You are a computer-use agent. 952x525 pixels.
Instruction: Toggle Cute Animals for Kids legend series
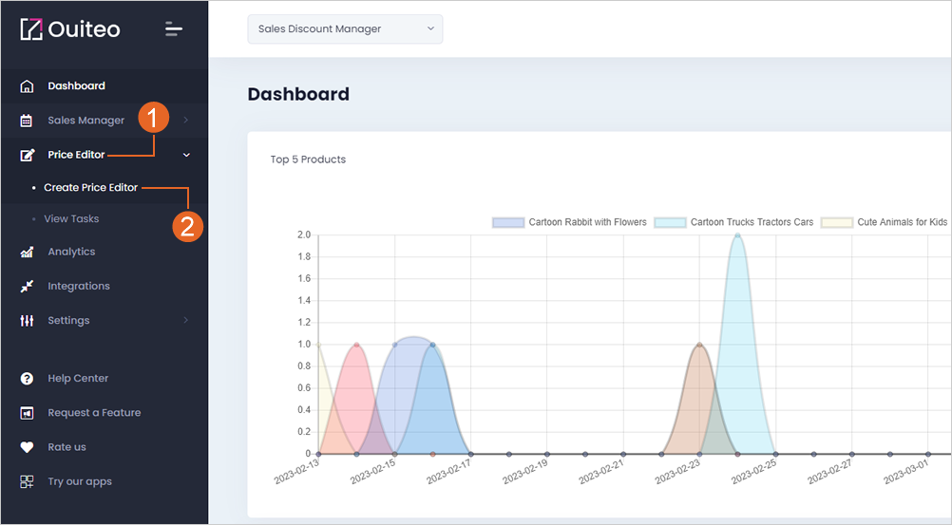point(884,222)
